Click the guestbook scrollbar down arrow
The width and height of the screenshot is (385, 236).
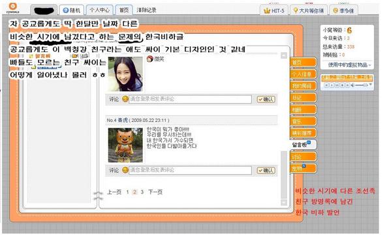(x=284, y=202)
